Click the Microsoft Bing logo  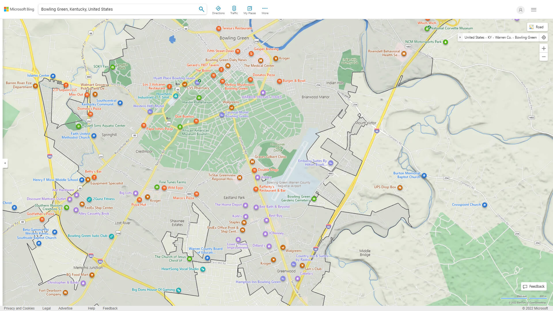click(18, 9)
